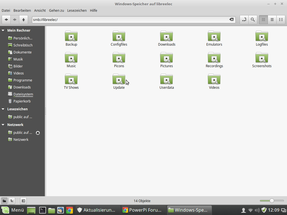The width and height of the screenshot is (287, 215).
Task: Click the icon zoom slider
Action: click(272, 201)
